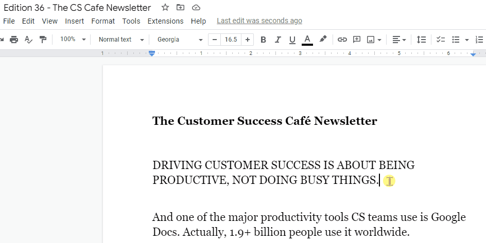The image size is (486, 243).
Task: Click the document title 'Edition 36 - The CS Cafe Newsletter'
Action: coord(77,7)
